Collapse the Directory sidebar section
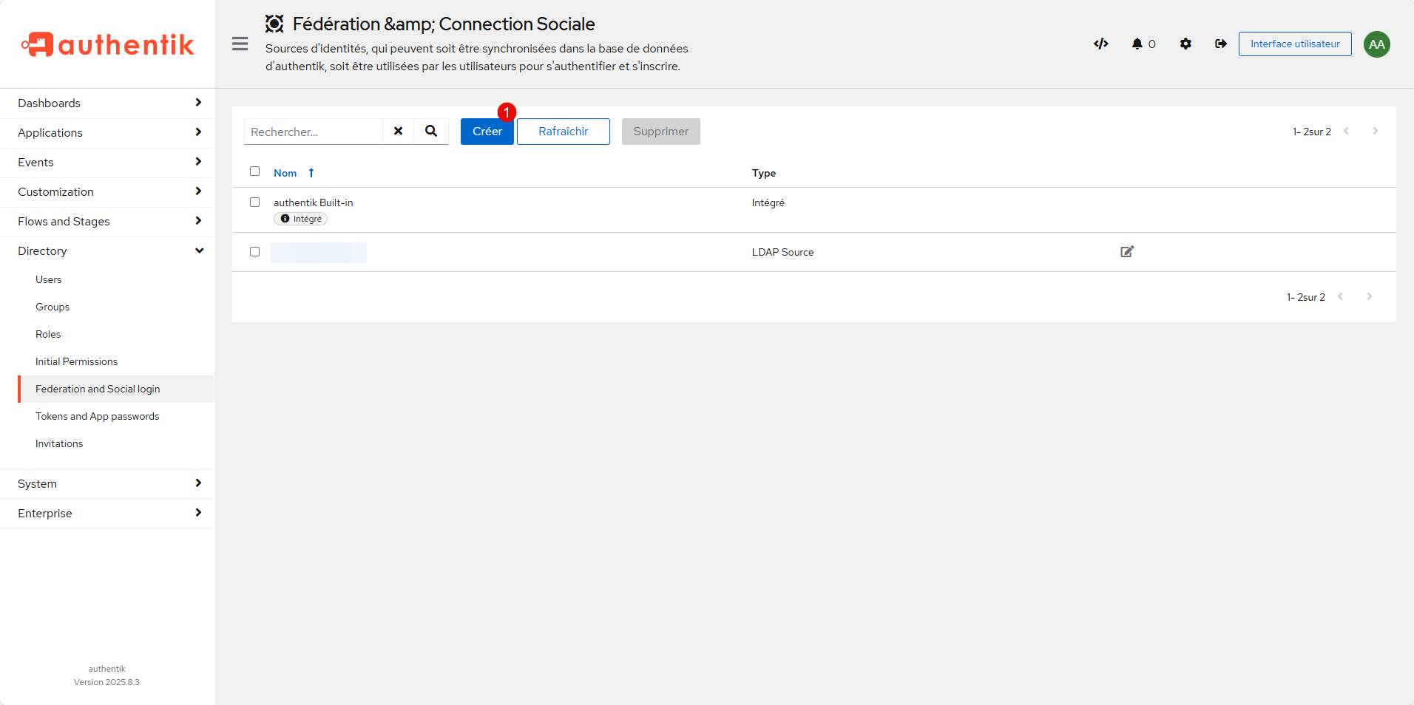 click(107, 251)
